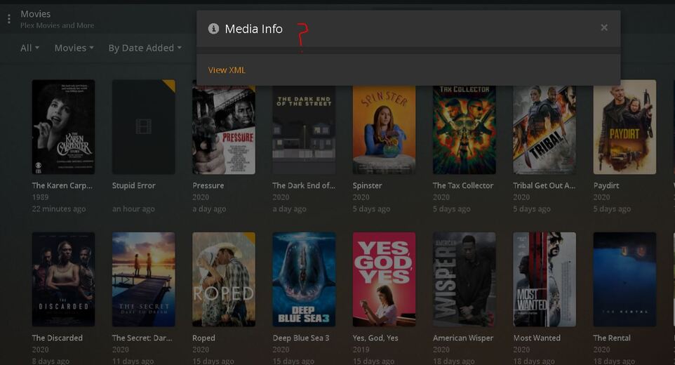This screenshot has width=675, height=365.
Task: Open The Discarded movie poster
Action: 63,279
